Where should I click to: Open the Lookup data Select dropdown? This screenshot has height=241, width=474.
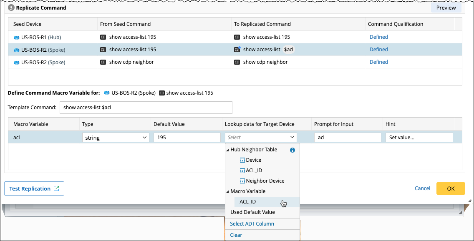point(261,137)
